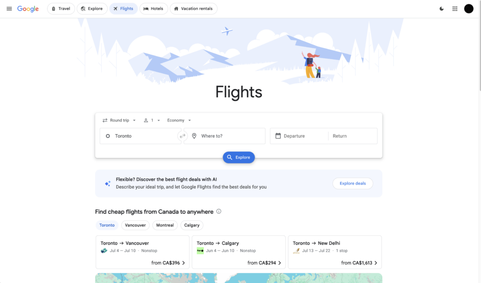Expand the Round trip dropdown
The image size is (481, 283).
[119, 120]
